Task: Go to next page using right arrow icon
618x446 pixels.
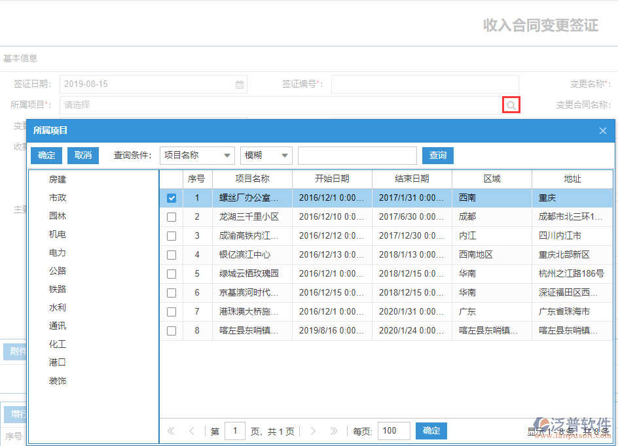Action: pos(314,430)
